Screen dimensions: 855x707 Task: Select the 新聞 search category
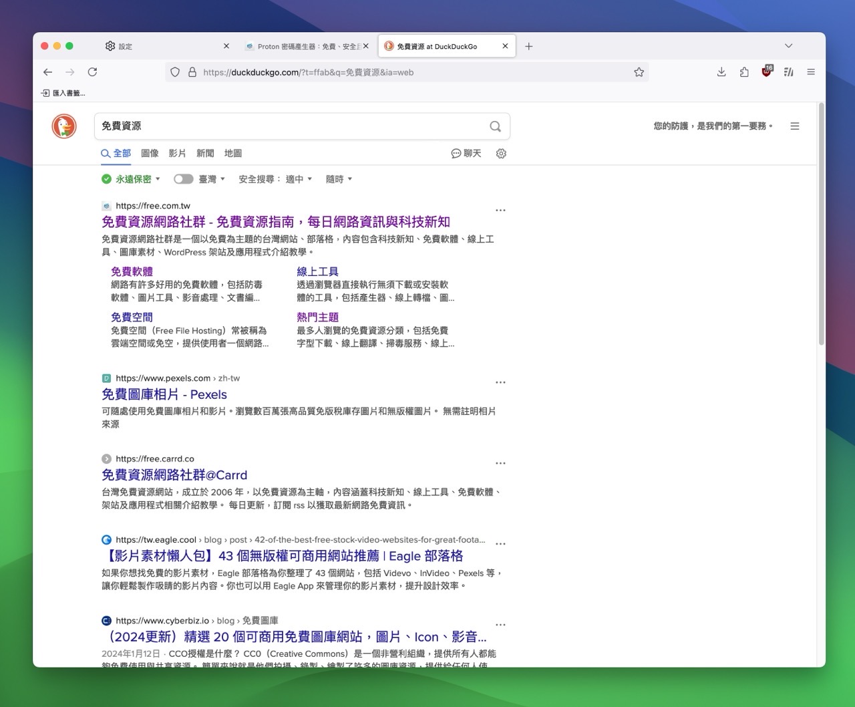(x=205, y=154)
